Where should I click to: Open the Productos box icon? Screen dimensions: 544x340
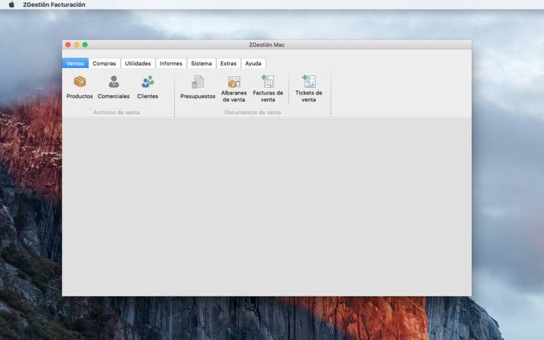pyautogui.click(x=80, y=82)
